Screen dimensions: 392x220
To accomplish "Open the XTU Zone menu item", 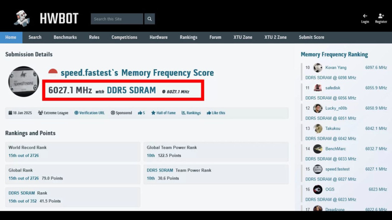I will [243, 37].
